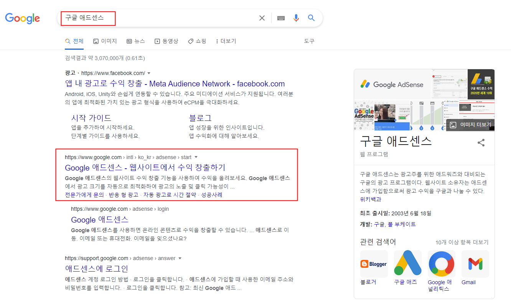
Task: Expand URL arrow on the Google 애드센스 start result
Action: (x=196, y=157)
